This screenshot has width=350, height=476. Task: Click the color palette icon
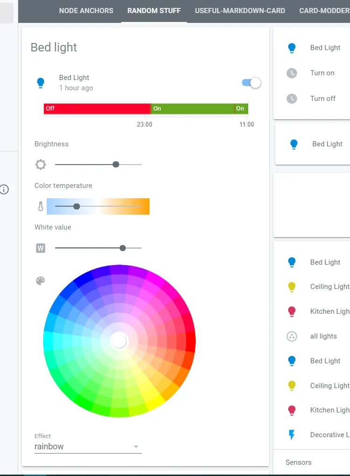tap(41, 281)
